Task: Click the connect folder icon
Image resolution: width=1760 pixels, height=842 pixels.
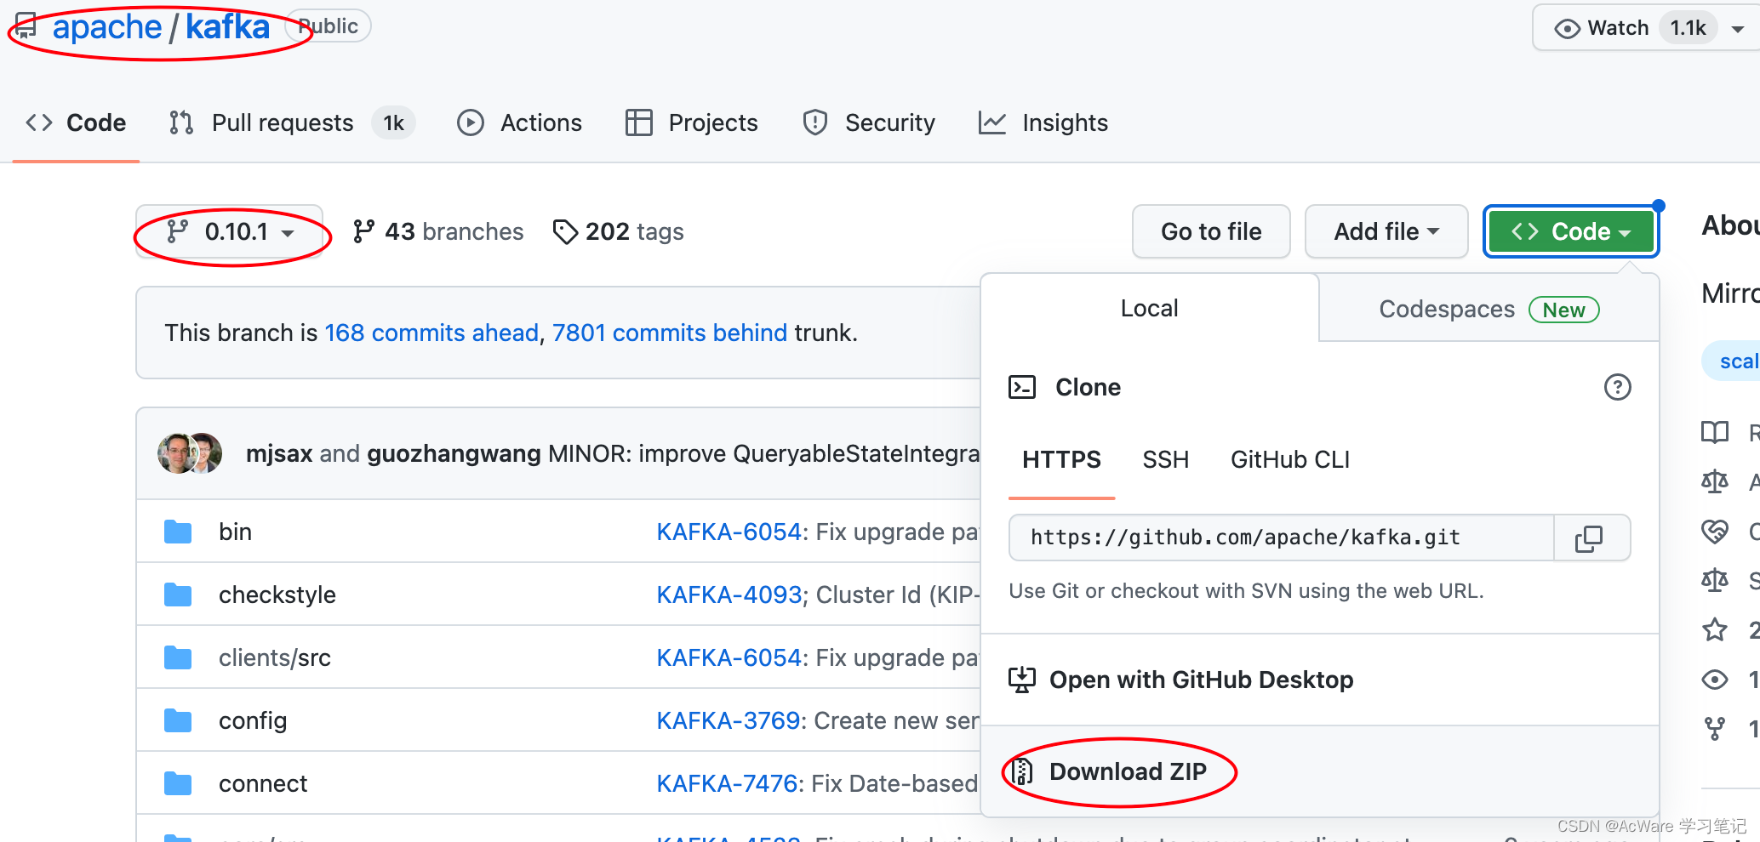Action: tap(178, 783)
